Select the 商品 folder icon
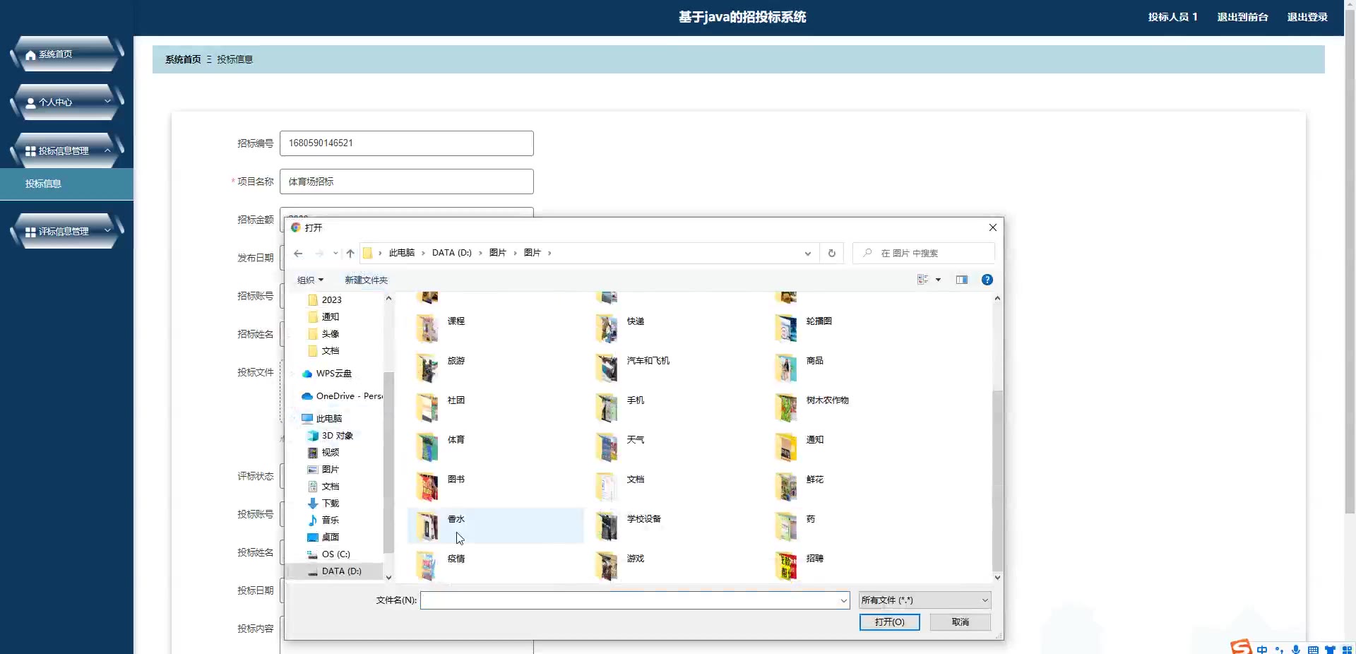This screenshot has height=654, width=1356. point(785,368)
